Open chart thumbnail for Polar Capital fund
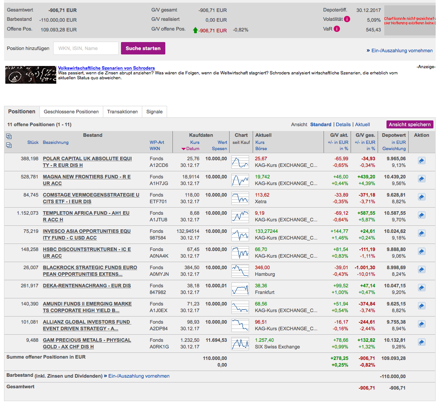 click(x=240, y=162)
